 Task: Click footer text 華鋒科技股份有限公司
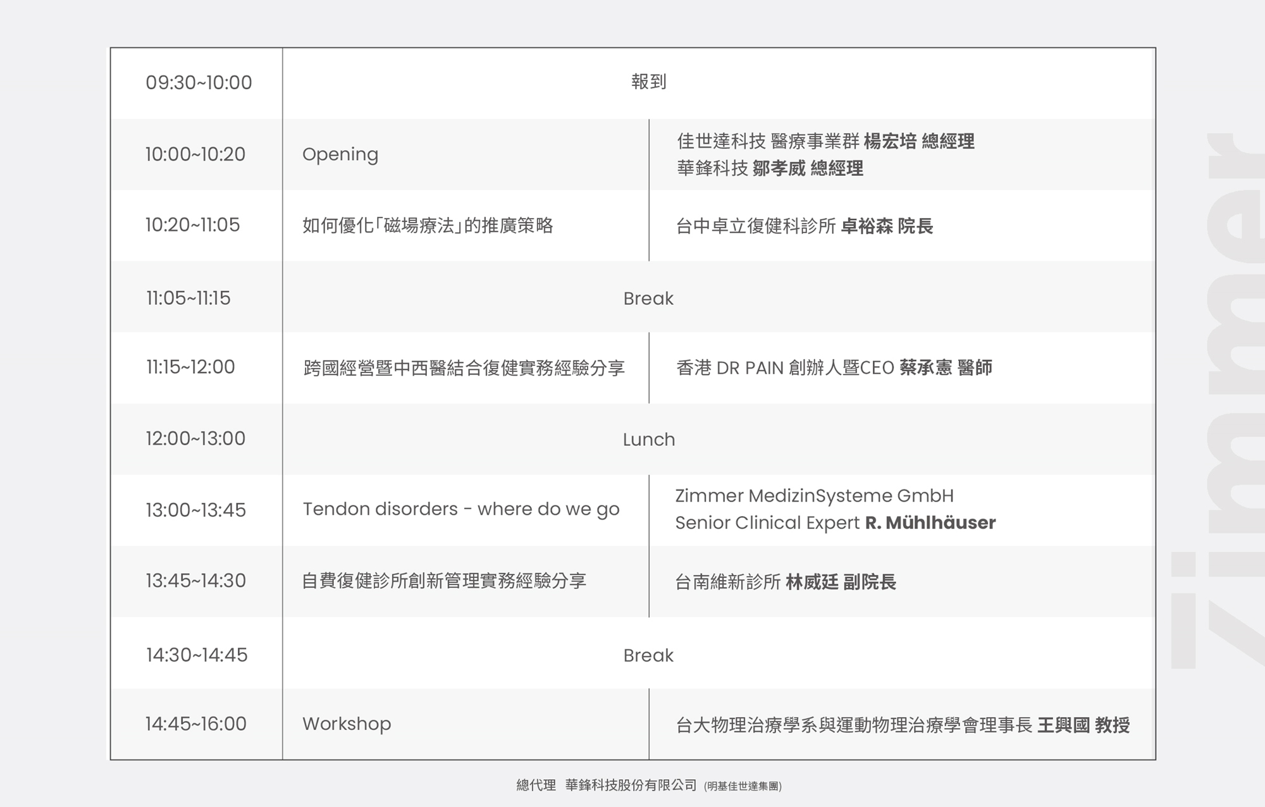pyautogui.click(x=631, y=785)
